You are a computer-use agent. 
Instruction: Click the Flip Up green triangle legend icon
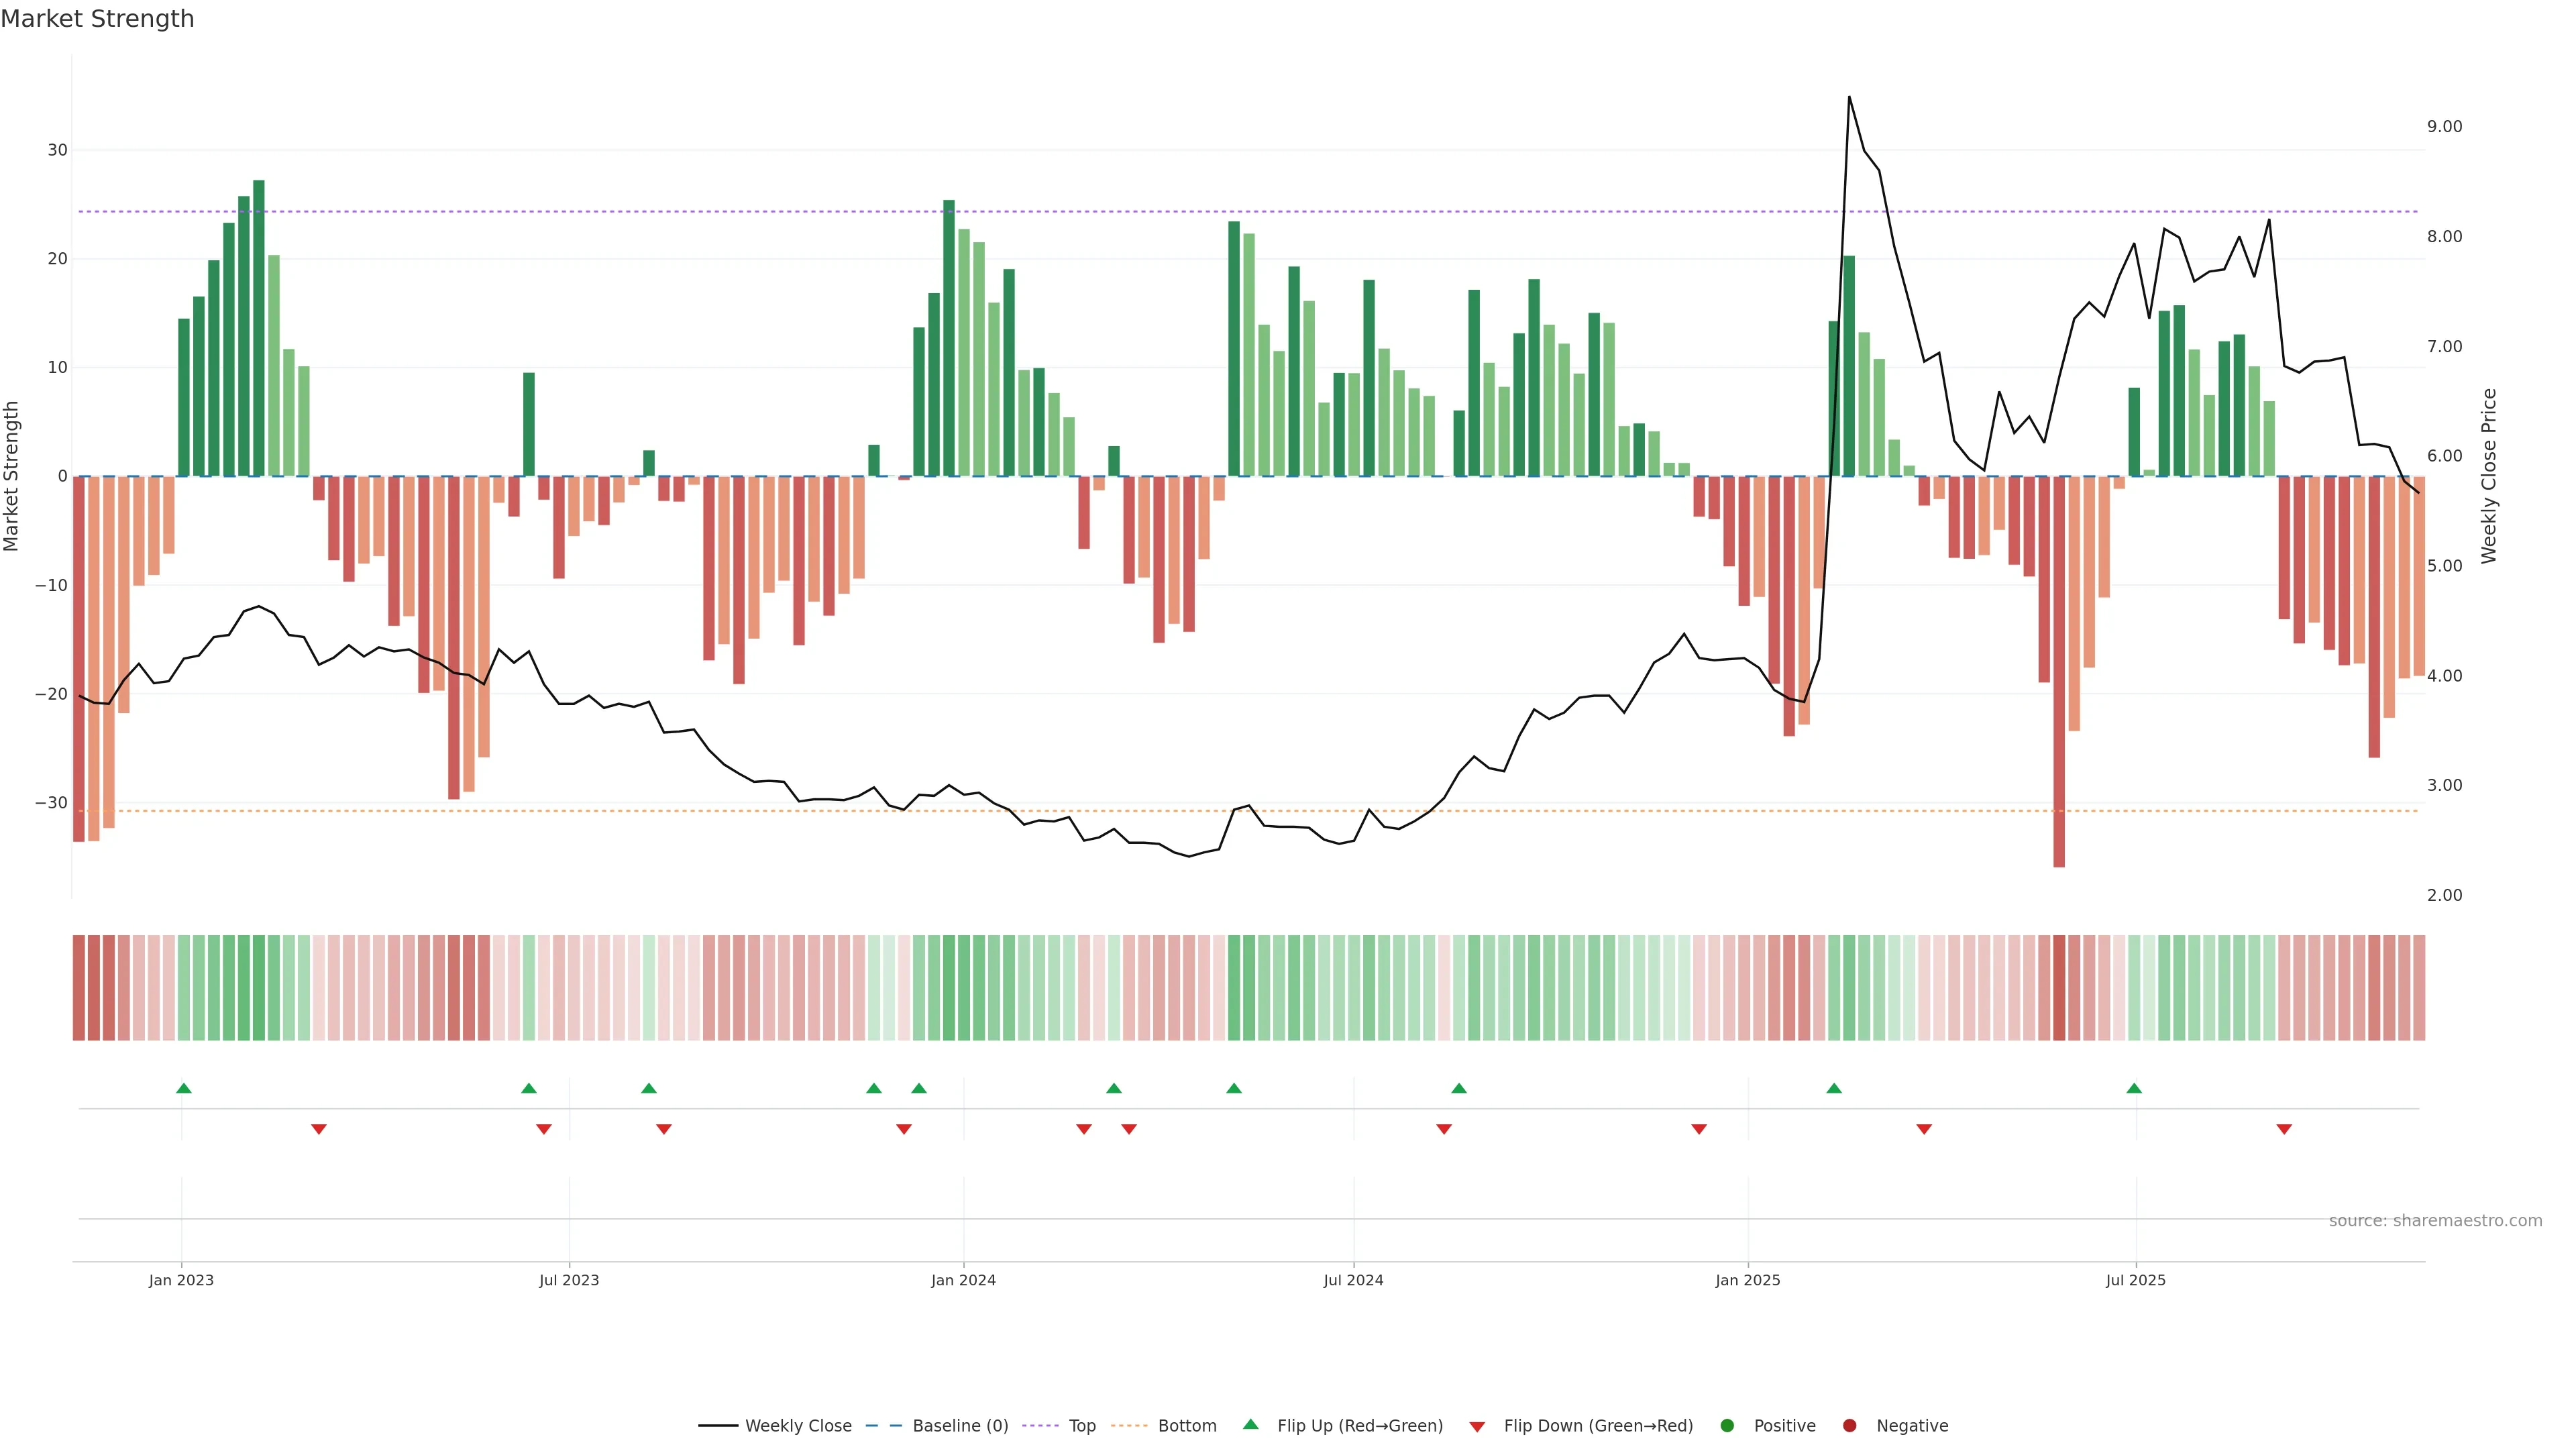point(1250,1424)
